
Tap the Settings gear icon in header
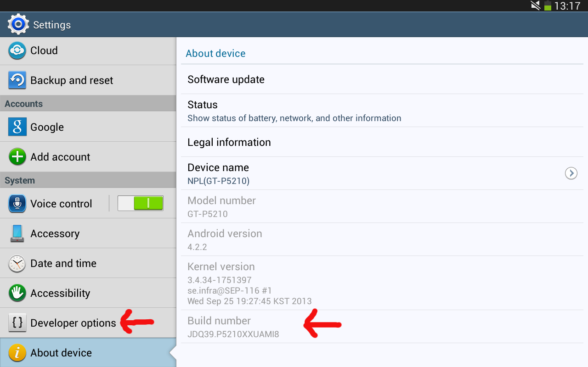(x=18, y=24)
